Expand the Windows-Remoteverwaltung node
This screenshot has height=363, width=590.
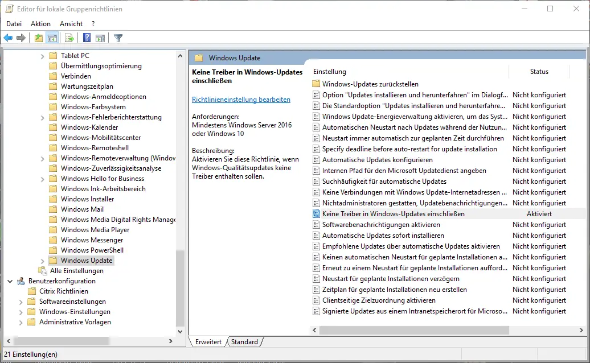43,159
